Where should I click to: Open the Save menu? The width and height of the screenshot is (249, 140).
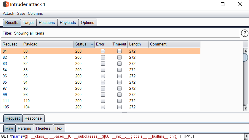coord(21,13)
